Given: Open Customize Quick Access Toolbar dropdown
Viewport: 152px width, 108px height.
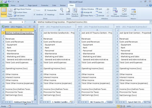Looking at the screenshot, I should coord(18,2).
